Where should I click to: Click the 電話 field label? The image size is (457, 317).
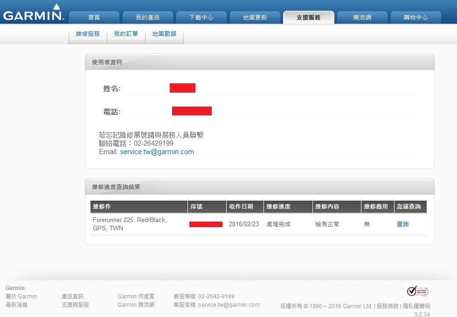pyautogui.click(x=111, y=111)
